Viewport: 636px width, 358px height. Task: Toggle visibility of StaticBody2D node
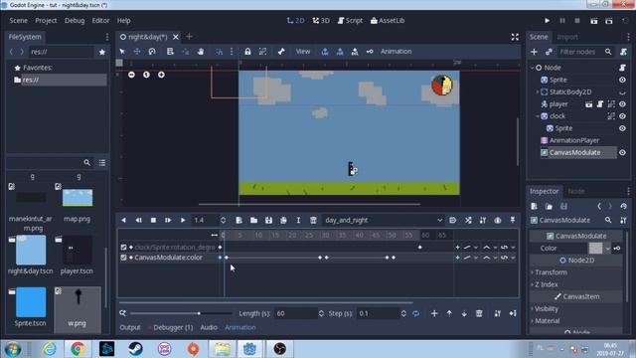622,92
